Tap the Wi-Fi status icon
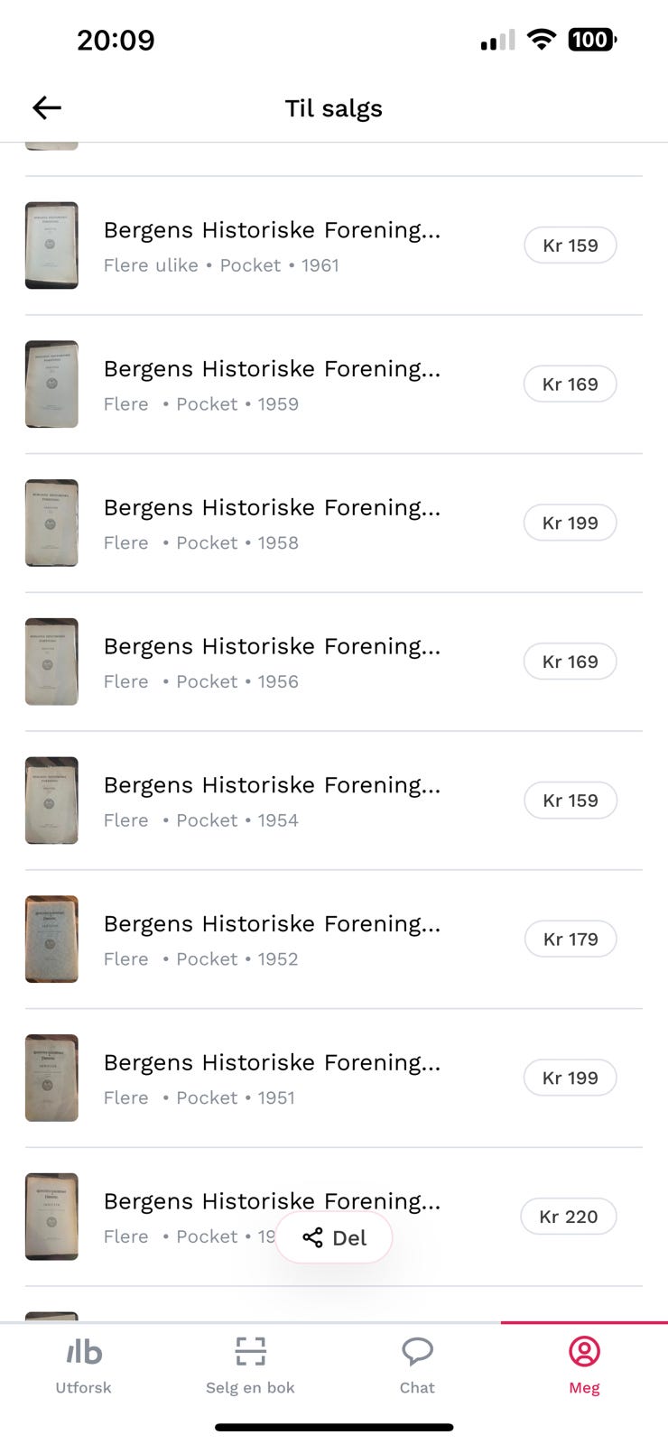 click(541, 40)
